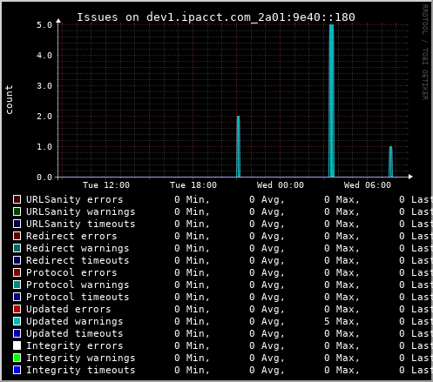Click the count y-axis label

pos(9,99)
